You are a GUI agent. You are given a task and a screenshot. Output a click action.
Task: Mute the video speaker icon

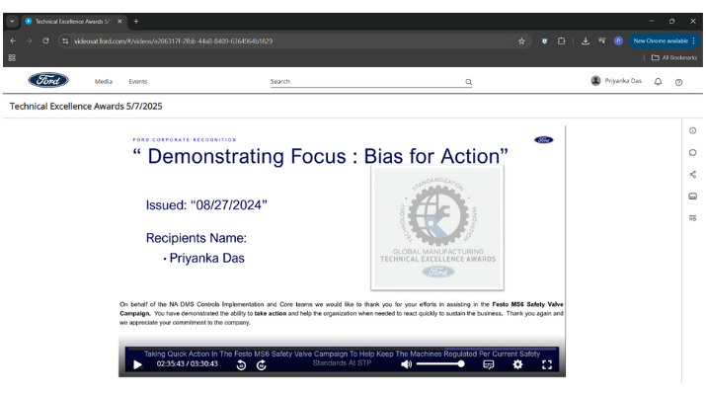(406, 364)
